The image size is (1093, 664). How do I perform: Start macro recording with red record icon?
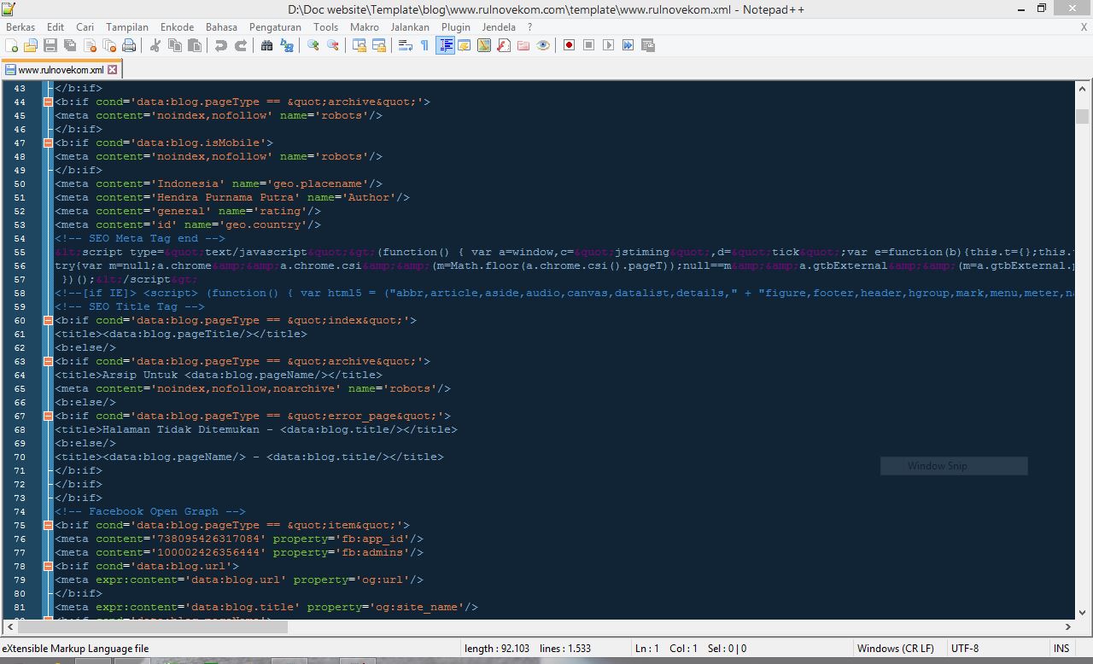click(570, 45)
